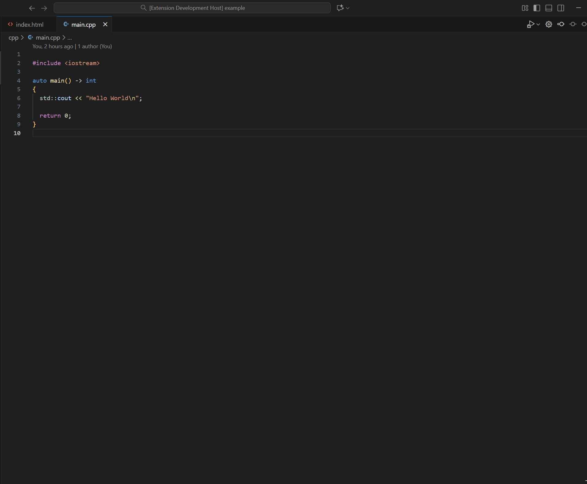Click the #include keyword on line 2

[47, 63]
